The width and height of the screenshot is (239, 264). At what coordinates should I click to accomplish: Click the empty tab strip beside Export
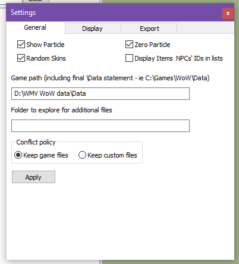206,28
